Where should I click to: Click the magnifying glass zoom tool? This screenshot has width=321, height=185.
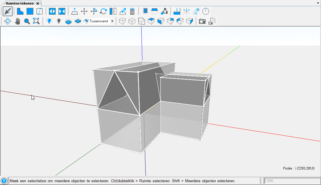[x=27, y=21]
